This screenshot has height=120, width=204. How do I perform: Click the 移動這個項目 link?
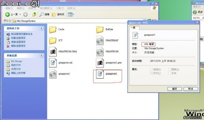click(18, 38)
